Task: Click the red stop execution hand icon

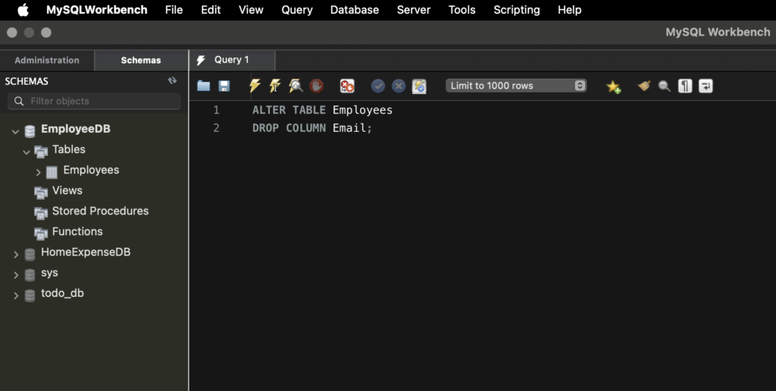Action: coord(316,86)
